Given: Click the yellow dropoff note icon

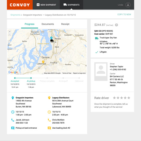Looking at the screenshot, I should (x=49, y=128).
